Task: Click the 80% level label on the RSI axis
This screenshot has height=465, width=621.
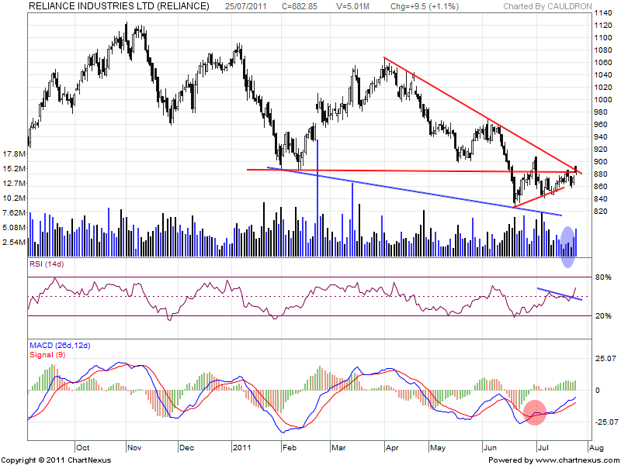Action: [x=602, y=277]
